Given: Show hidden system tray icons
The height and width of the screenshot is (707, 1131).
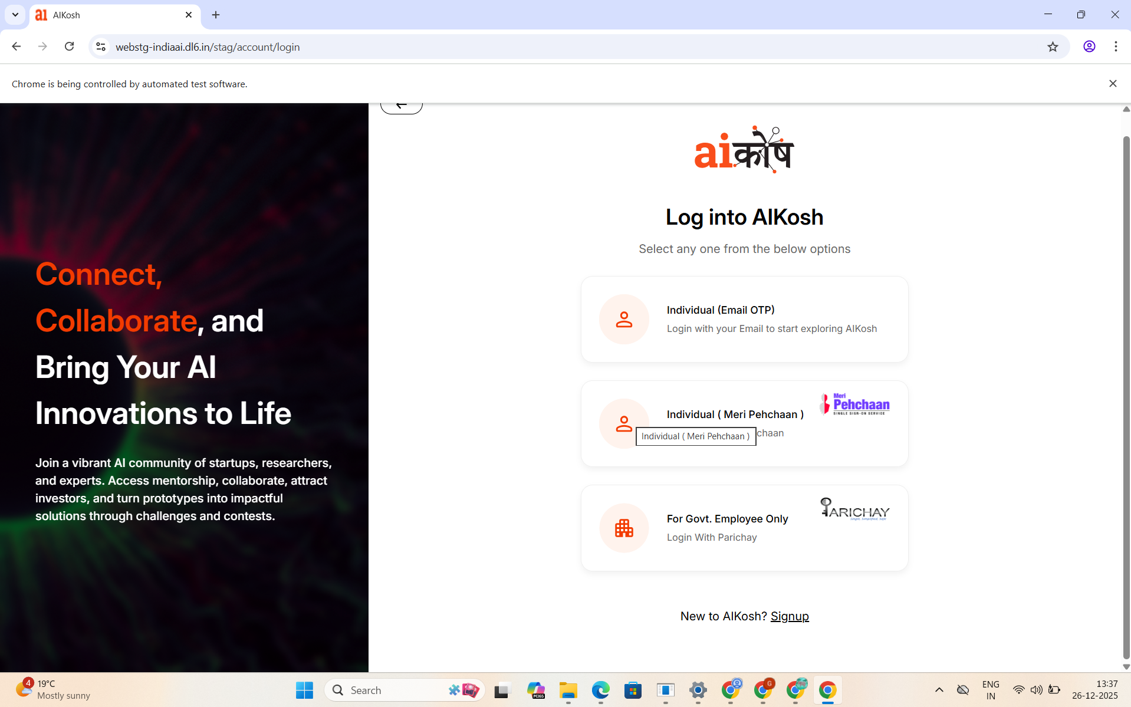Looking at the screenshot, I should click(x=939, y=689).
